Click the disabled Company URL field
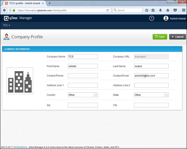 tap(151, 57)
